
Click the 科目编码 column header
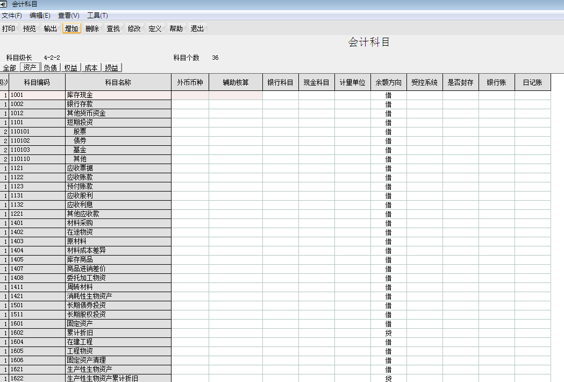point(37,82)
